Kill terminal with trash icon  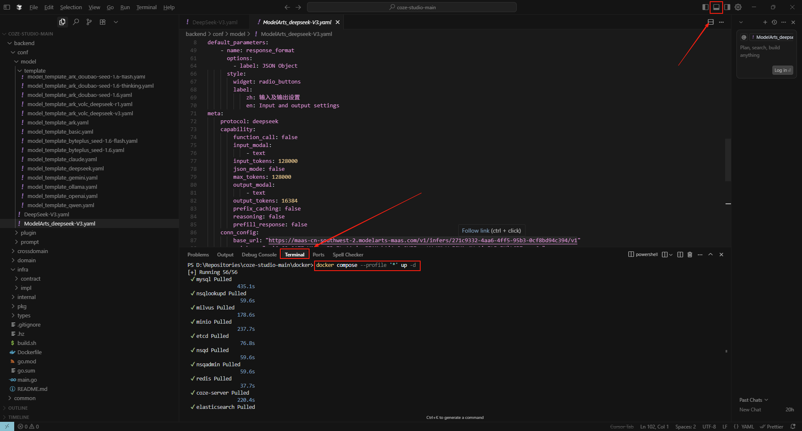tap(690, 255)
